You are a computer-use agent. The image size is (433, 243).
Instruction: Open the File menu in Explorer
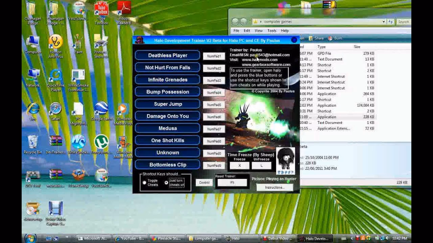236,31
